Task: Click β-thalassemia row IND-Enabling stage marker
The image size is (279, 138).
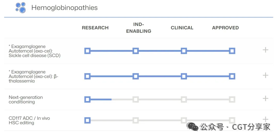Action: (x=136, y=76)
